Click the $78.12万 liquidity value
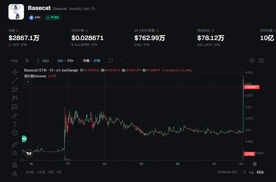 click(x=211, y=38)
